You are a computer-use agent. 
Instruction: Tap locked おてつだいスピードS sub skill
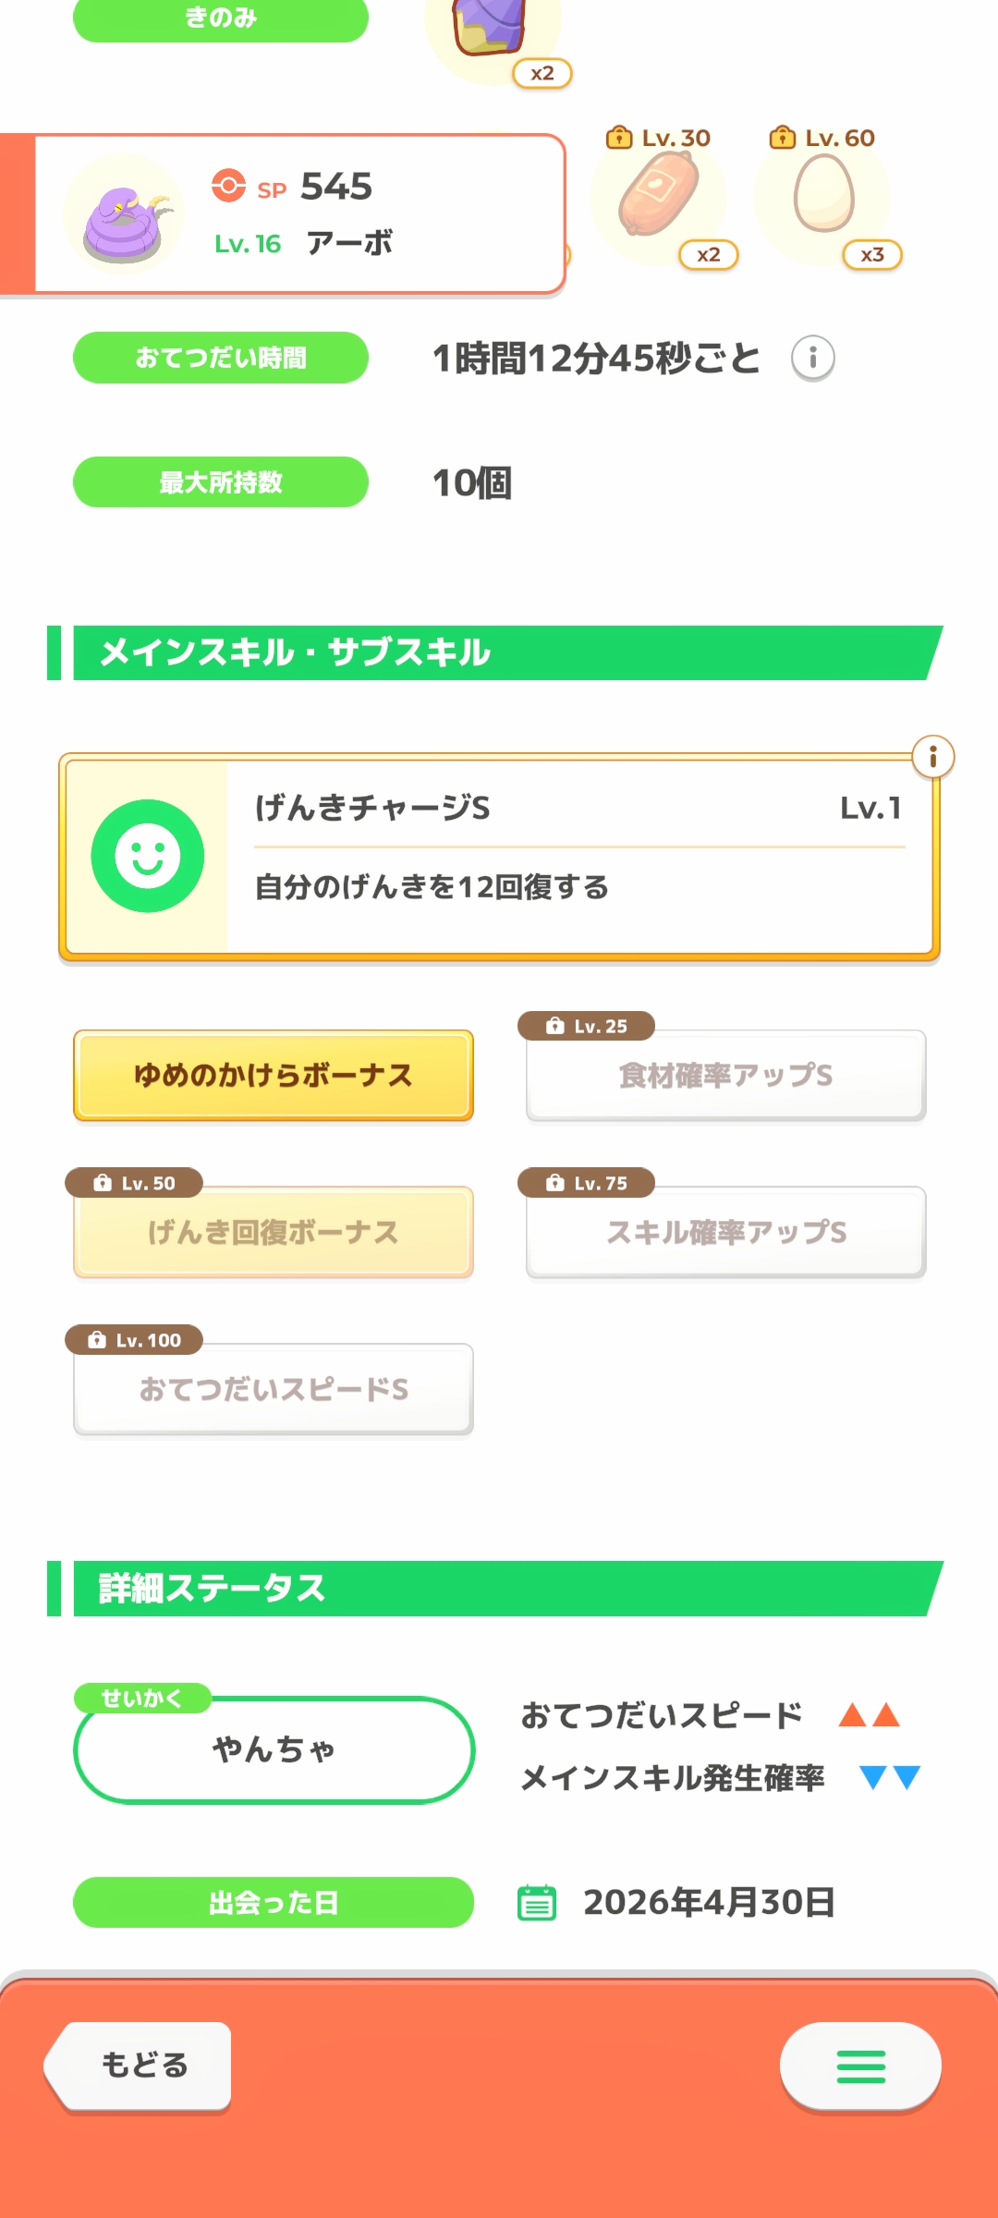274,1389
